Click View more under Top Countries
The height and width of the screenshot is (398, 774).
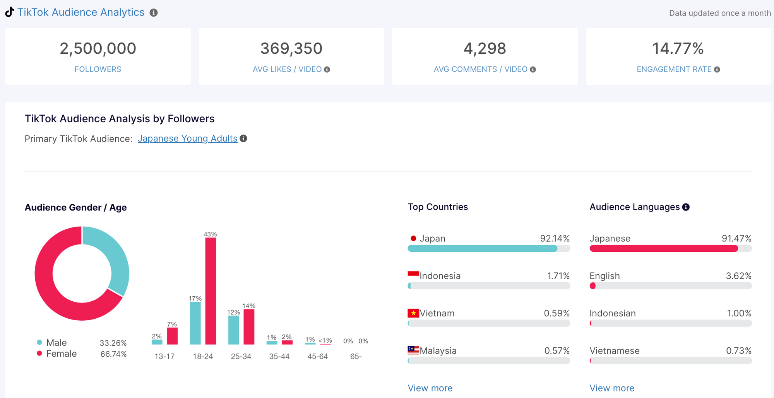click(x=430, y=388)
